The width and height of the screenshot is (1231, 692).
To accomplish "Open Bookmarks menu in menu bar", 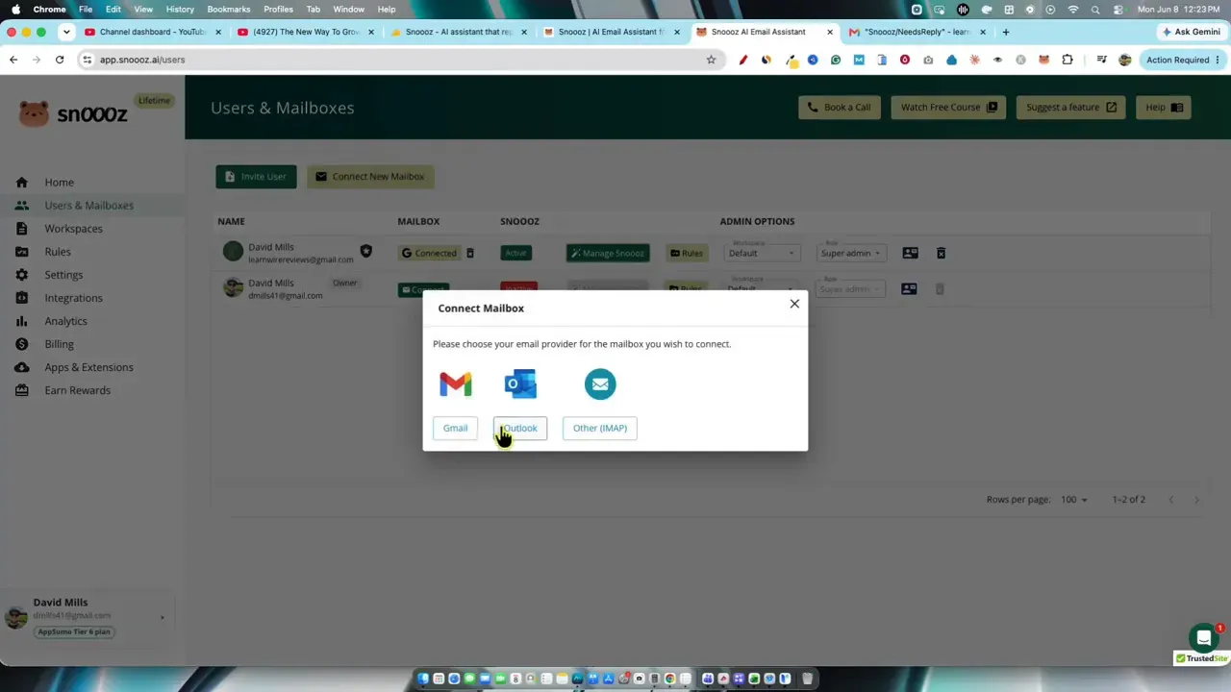I will click(229, 9).
